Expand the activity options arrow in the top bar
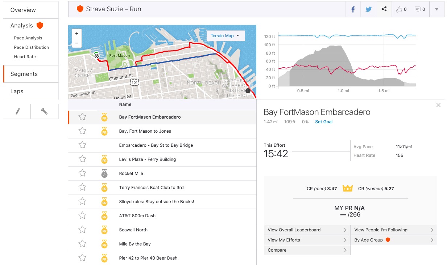 [x=436, y=9]
